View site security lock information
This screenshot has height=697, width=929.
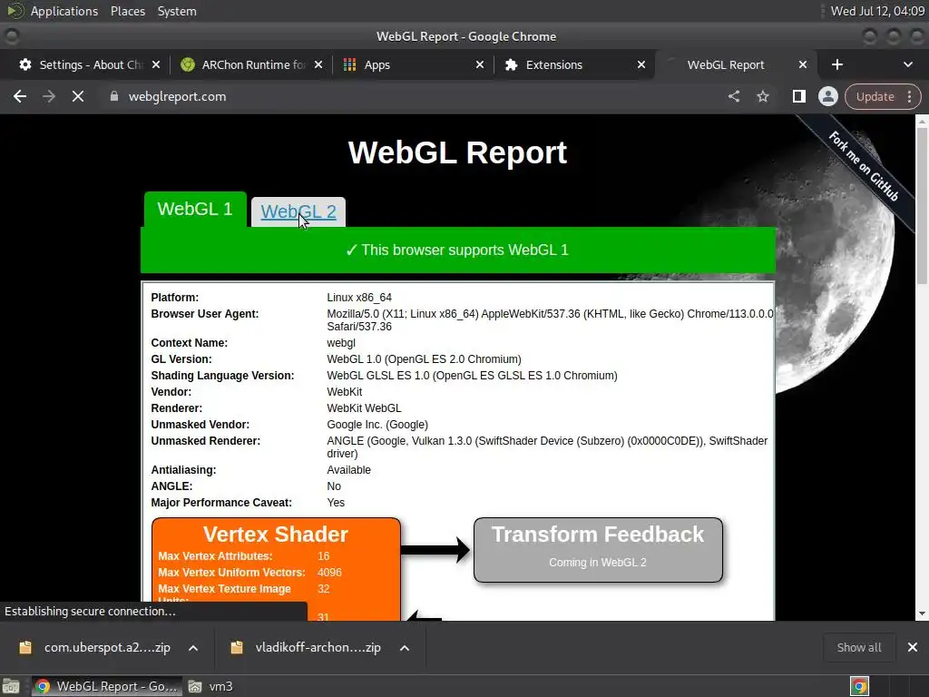(114, 96)
